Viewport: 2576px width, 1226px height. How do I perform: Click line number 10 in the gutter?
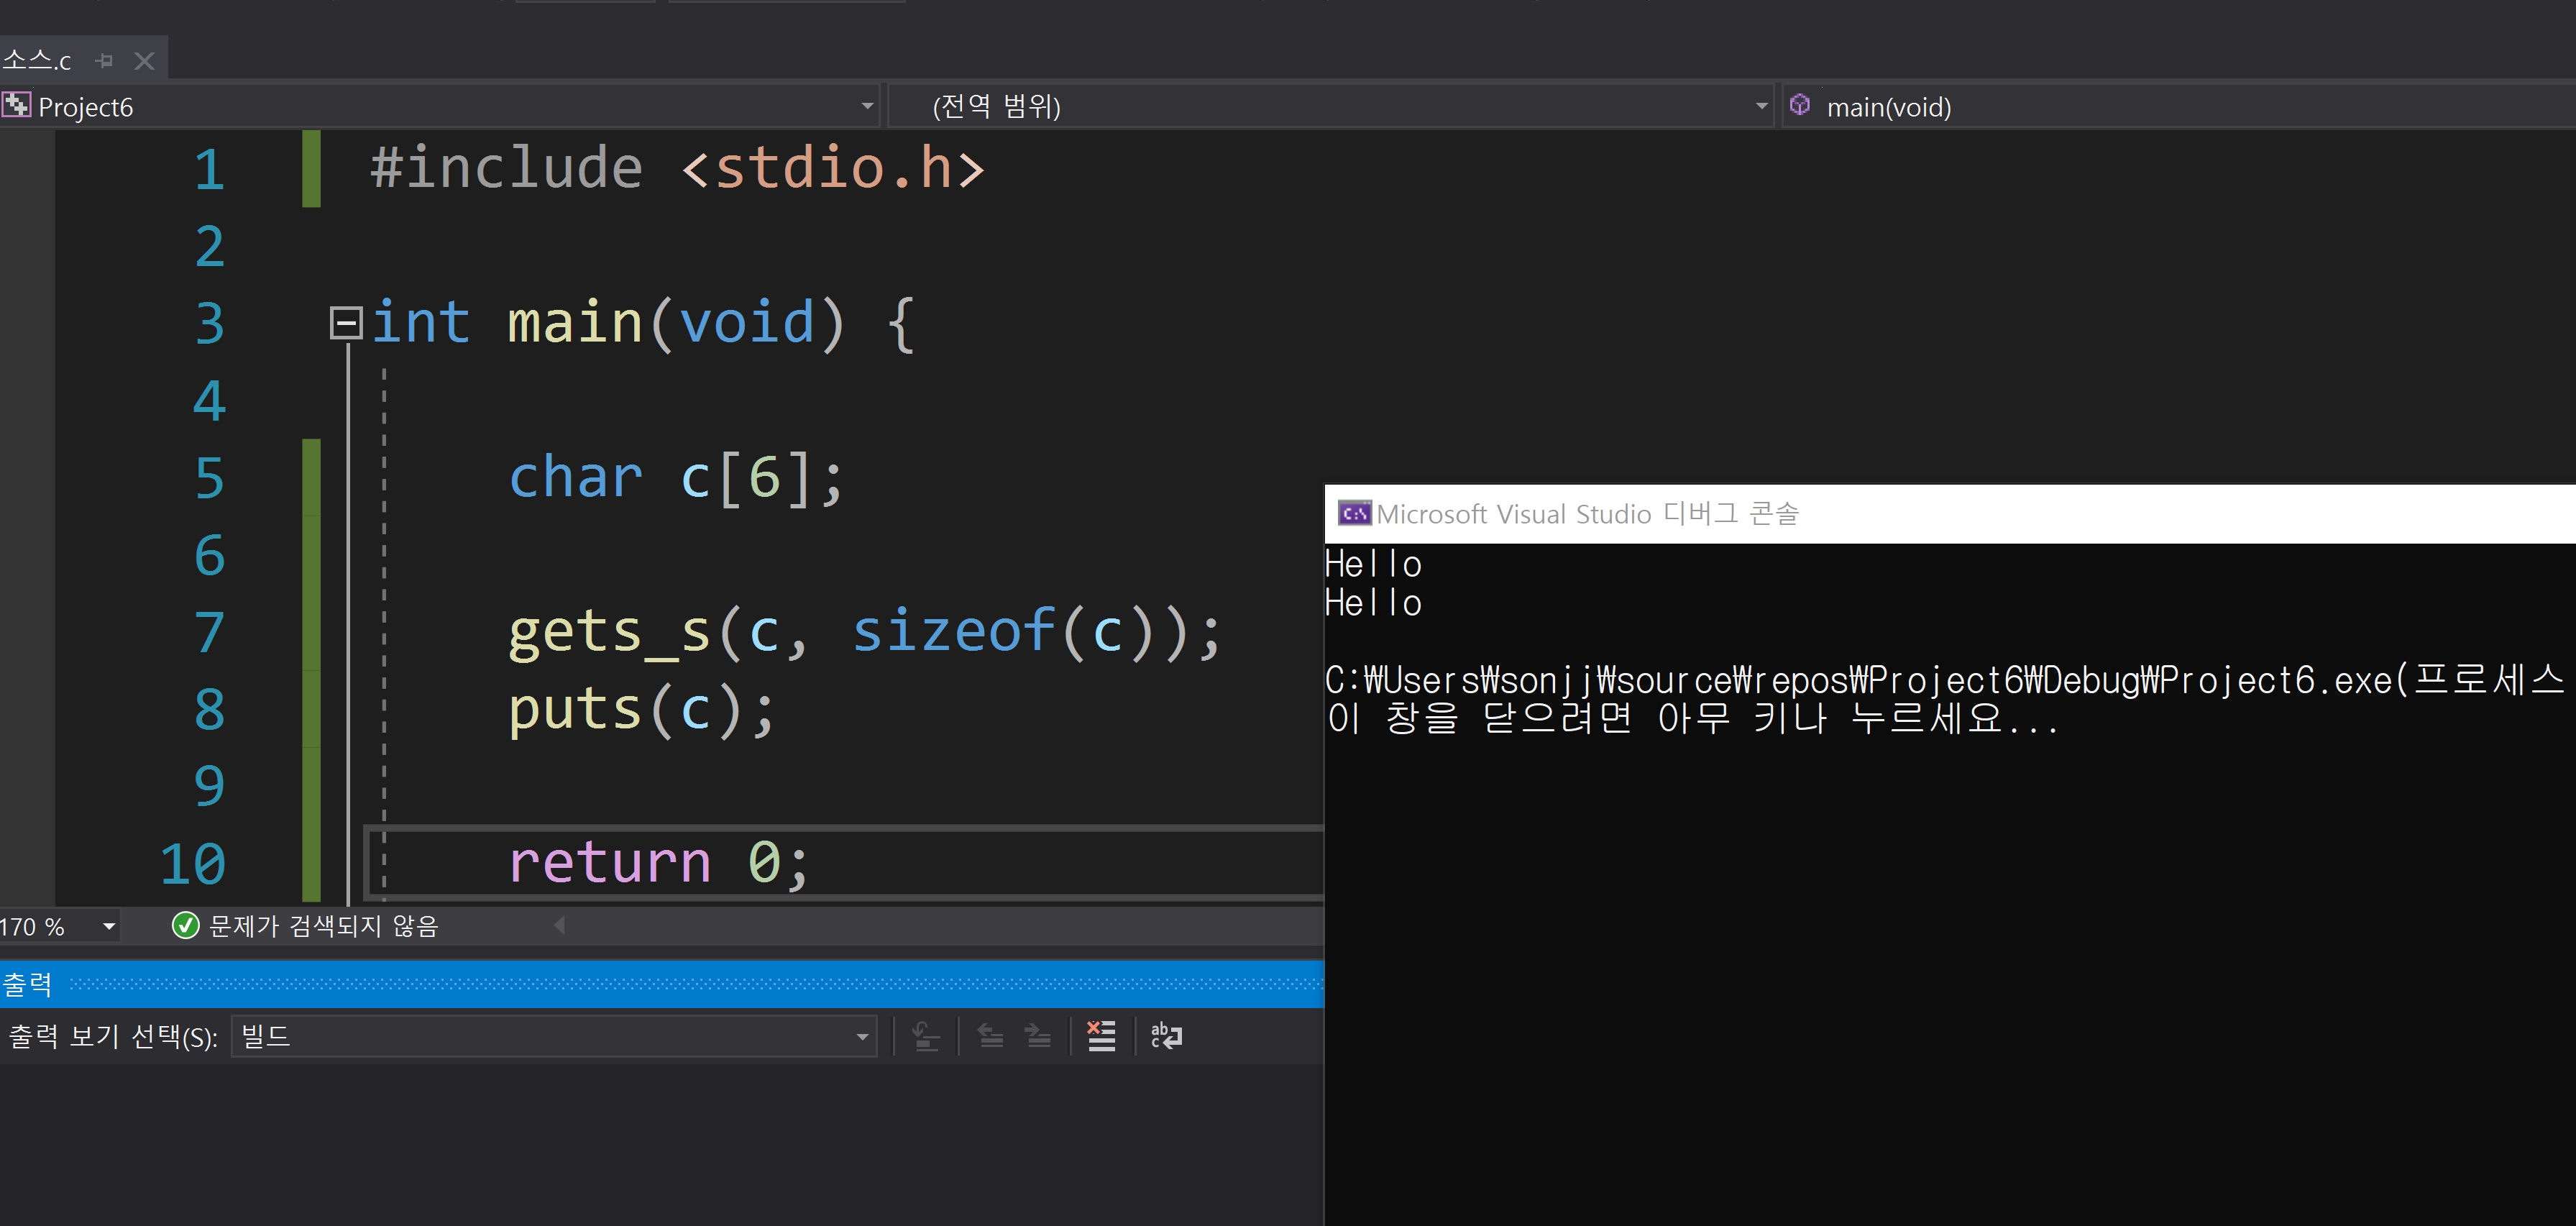pyautogui.click(x=193, y=864)
